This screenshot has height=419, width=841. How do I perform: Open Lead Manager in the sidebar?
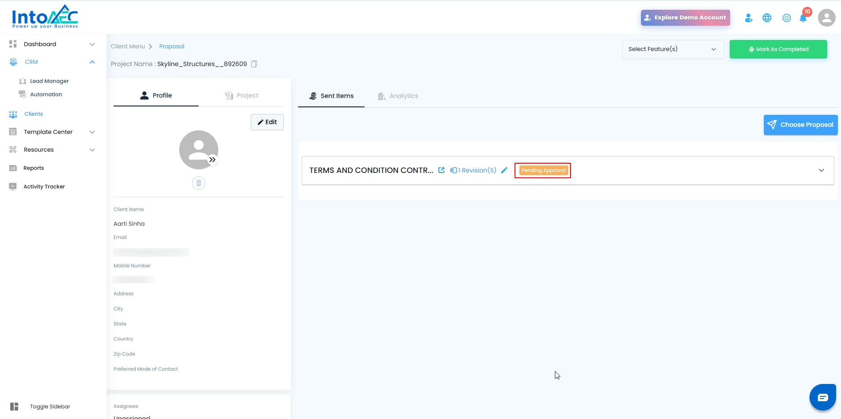pos(49,81)
